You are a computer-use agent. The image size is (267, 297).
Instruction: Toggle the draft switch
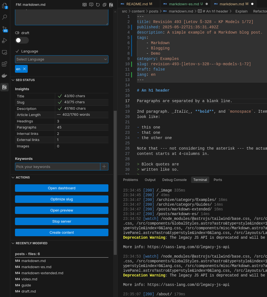click(22, 40)
